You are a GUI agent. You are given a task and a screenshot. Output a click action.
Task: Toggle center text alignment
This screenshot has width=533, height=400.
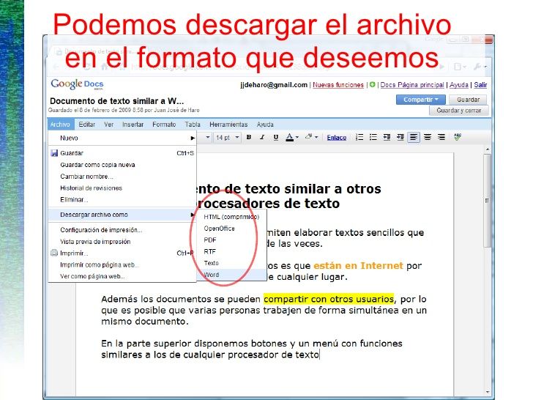(x=428, y=137)
